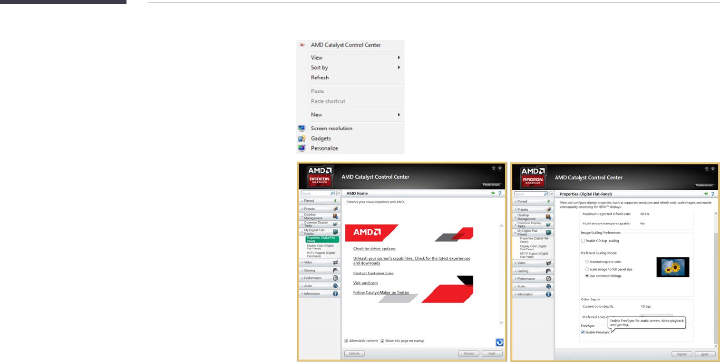Select Display Color (Digital Flat-Panel) in AMD Home sidebar
Viewport: 720px width, 362px height.
321,247
